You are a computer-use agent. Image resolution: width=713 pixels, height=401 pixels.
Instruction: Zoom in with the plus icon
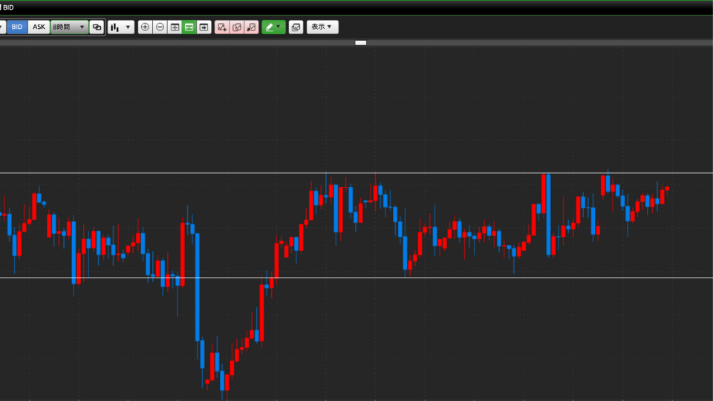click(145, 27)
